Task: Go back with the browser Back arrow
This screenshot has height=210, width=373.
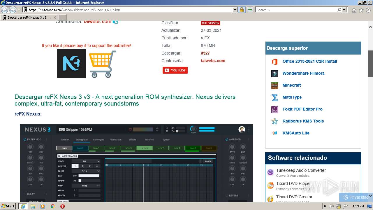Action: 5,10
